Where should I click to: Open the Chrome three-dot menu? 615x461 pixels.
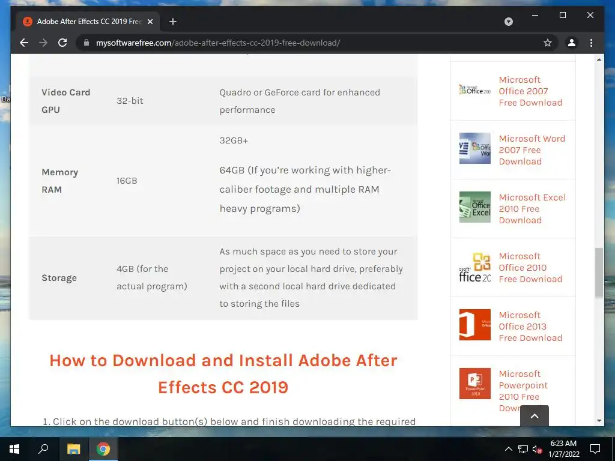point(591,43)
